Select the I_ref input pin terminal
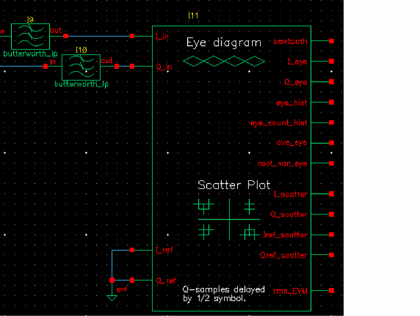The height and width of the screenshot is (316, 420). pos(132,250)
